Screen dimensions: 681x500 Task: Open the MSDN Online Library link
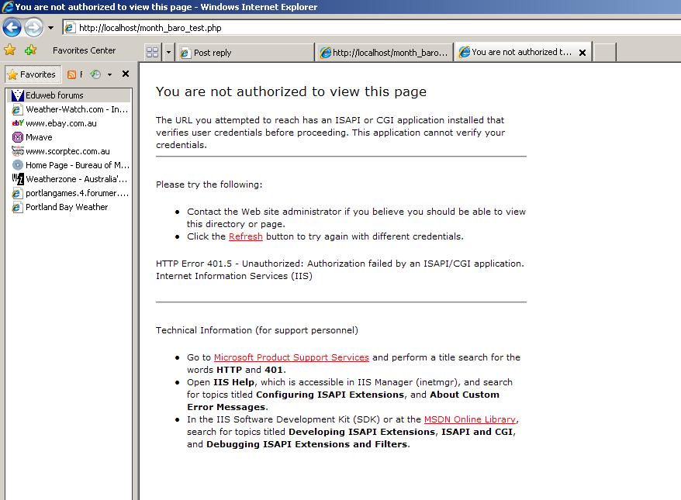[x=470, y=419]
